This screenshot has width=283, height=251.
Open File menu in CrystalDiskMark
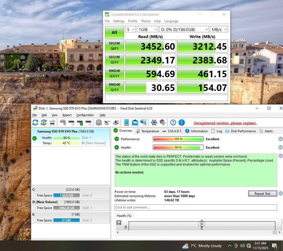pyautogui.click(x=107, y=21)
